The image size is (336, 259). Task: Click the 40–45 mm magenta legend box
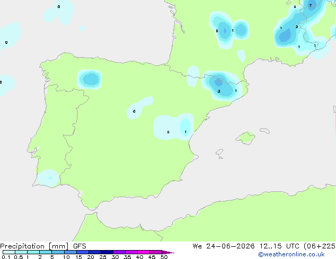click(x=144, y=252)
